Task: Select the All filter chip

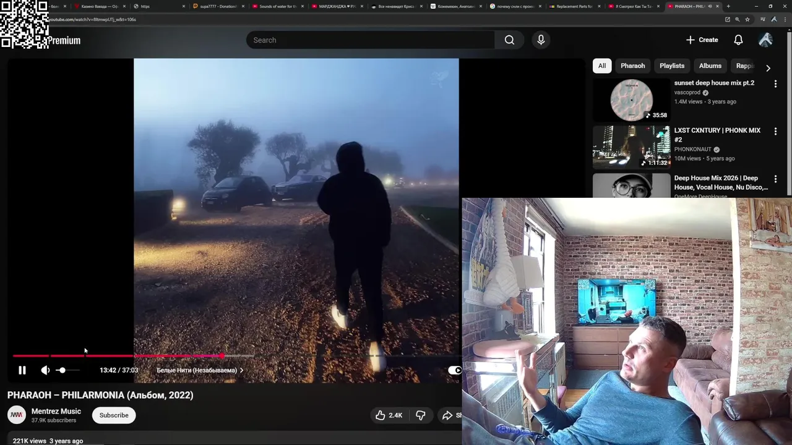Action: point(602,66)
